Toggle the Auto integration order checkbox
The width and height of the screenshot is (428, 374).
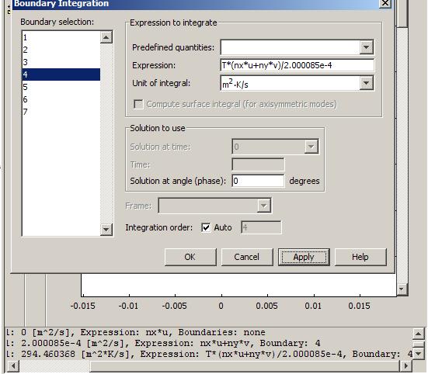point(206,227)
